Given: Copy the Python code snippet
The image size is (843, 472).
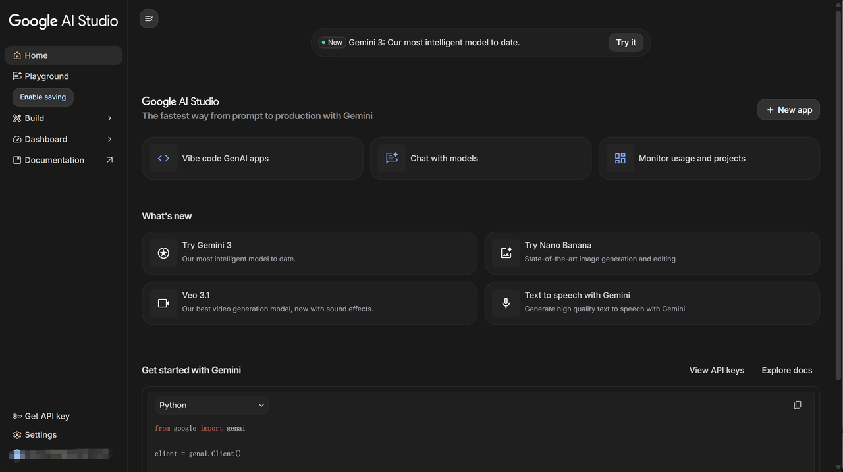Looking at the screenshot, I should [x=797, y=405].
